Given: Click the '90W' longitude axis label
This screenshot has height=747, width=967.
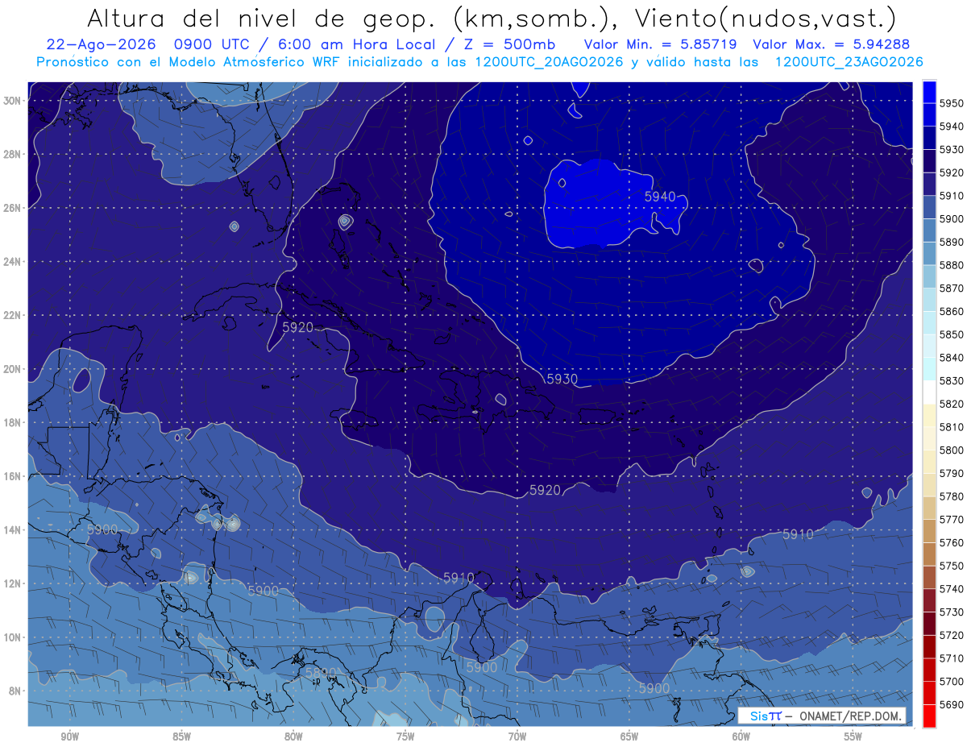Looking at the screenshot, I should coord(69,737).
